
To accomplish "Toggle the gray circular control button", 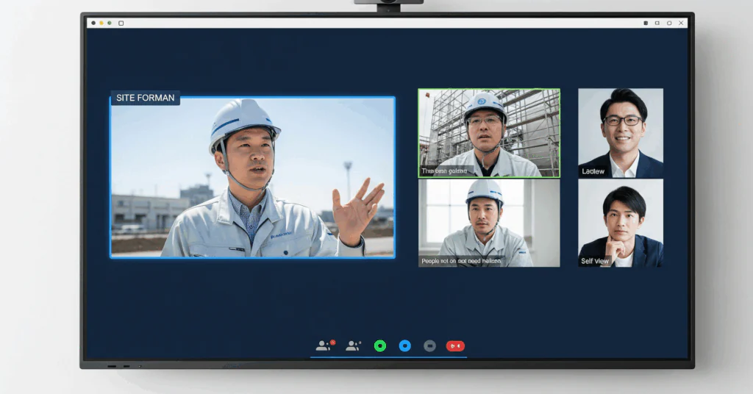I will click(429, 345).
